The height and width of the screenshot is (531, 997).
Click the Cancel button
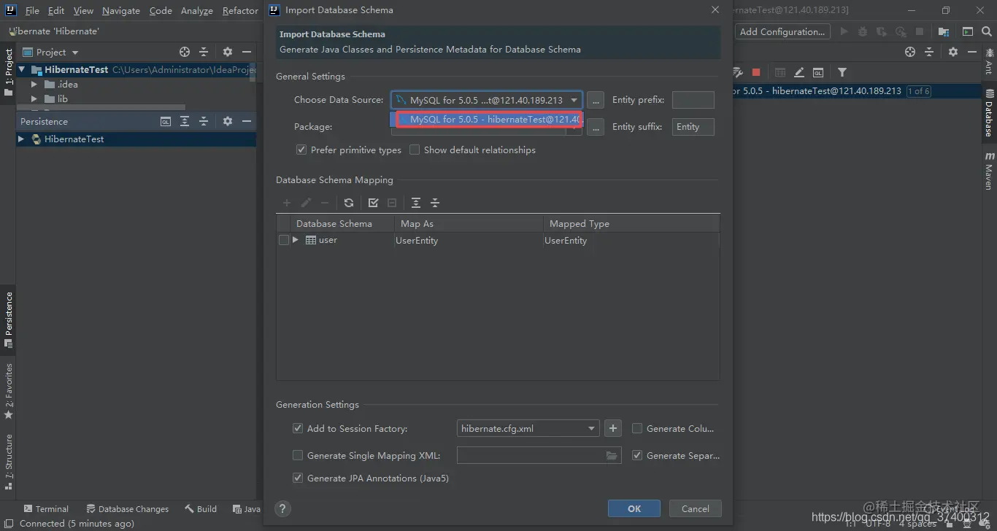pos(696,508)
